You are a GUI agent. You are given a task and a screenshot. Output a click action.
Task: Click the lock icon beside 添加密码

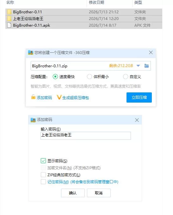(33, 97)
